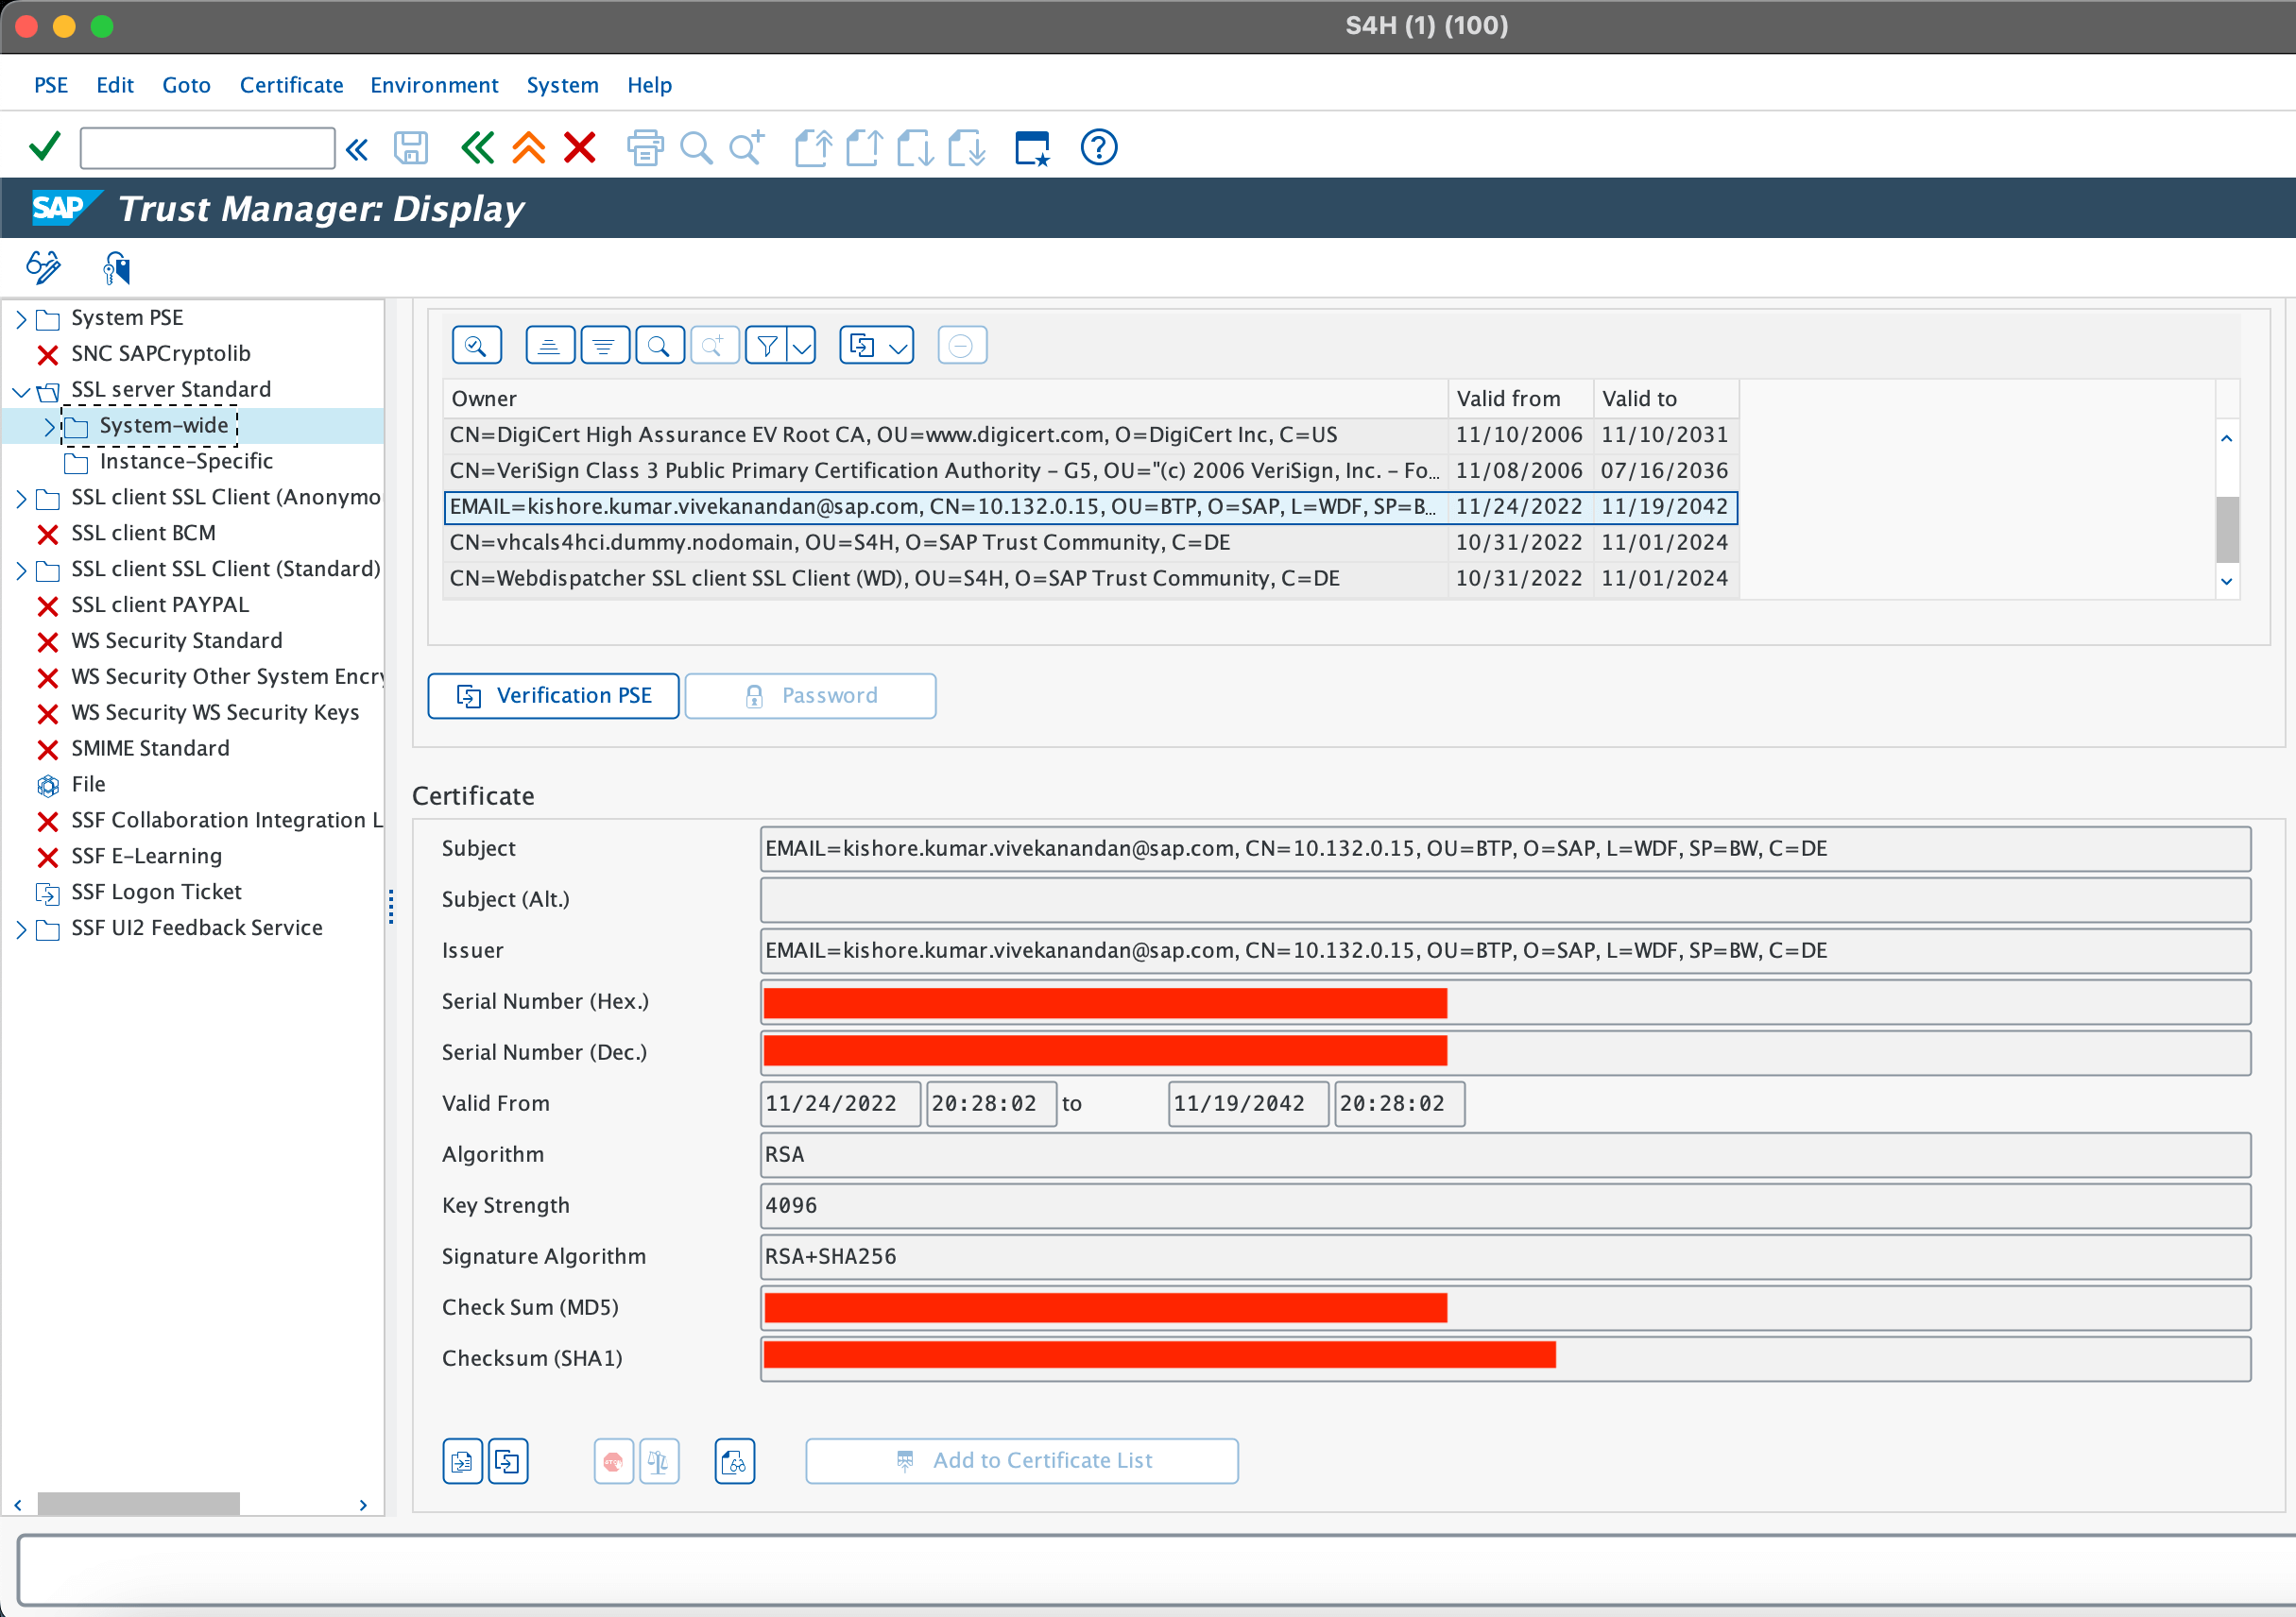
Task: Select the Instance-Specific tree item
Action: 186,462
